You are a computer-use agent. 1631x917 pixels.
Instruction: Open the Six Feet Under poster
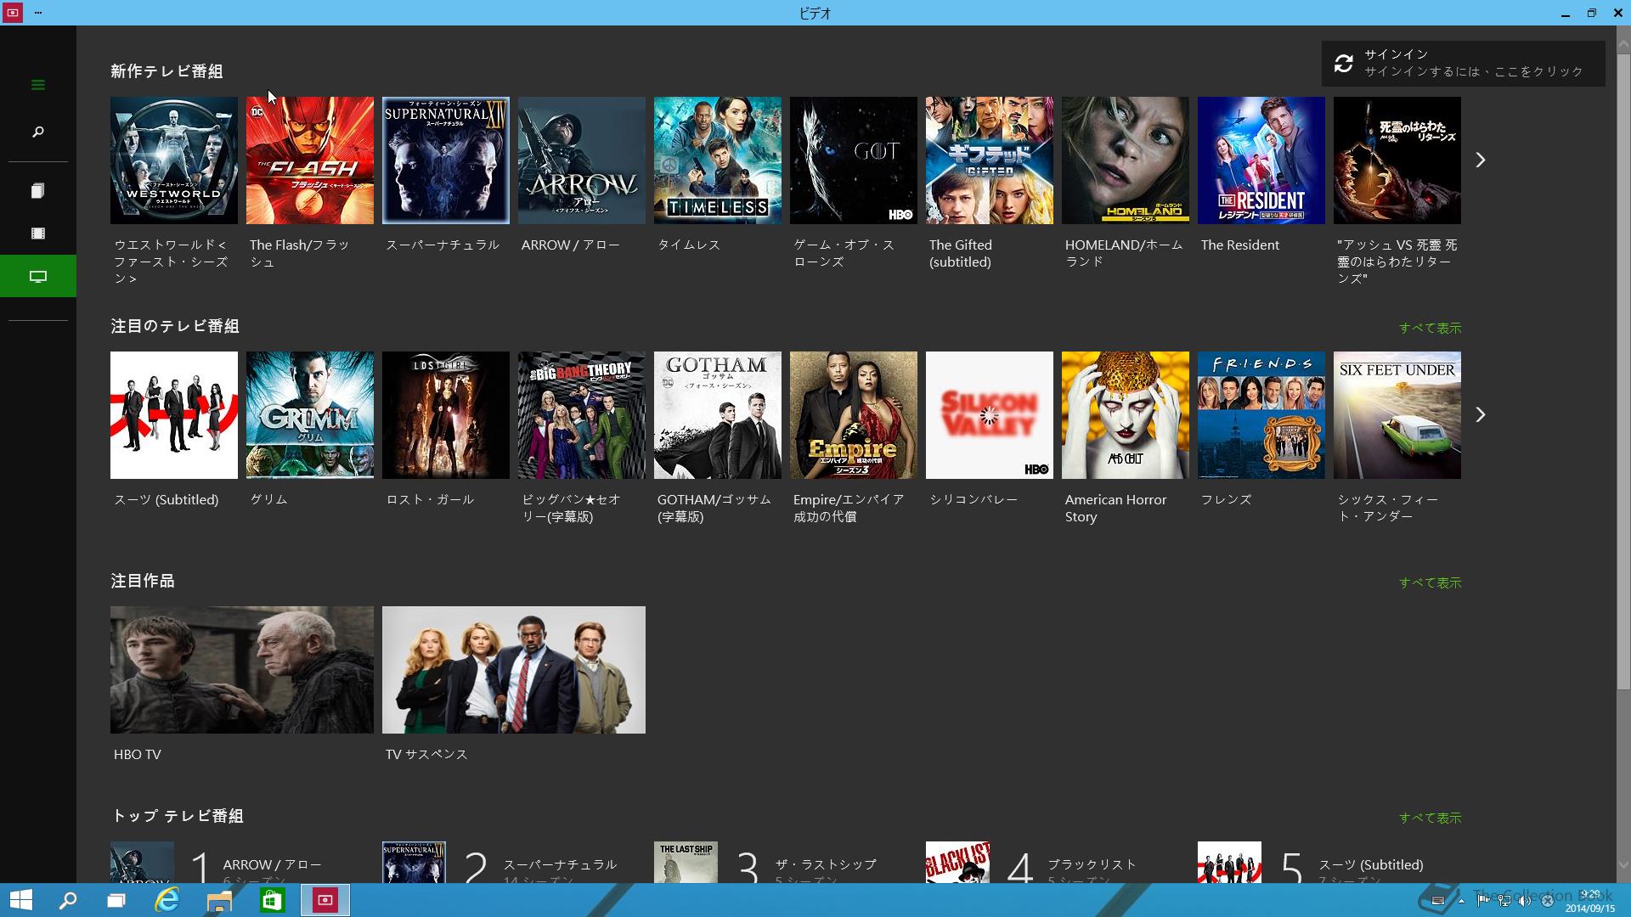point(1397,415)
